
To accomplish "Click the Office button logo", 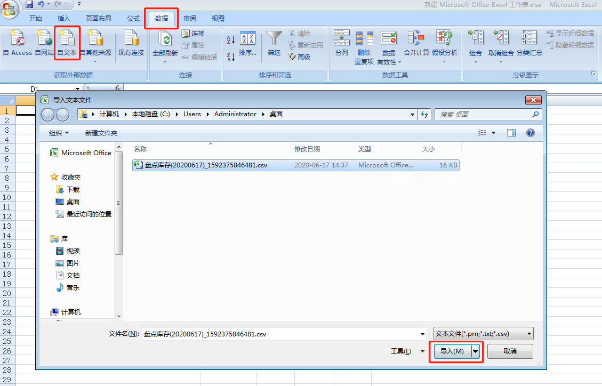I will pyautogui.click(x=9, y=9).
